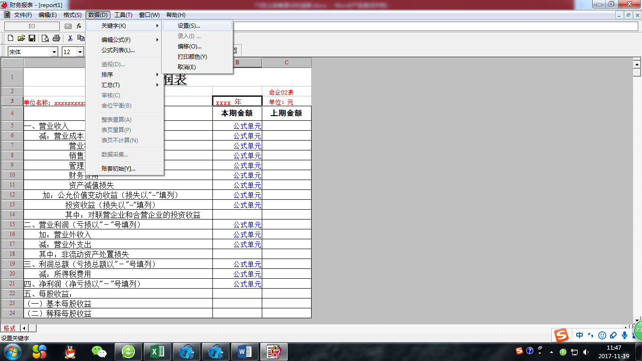Viewport: 642px width, 361px height.
Task: Click the financial report app taskbar icon
Action: click(x=274, y=352)
